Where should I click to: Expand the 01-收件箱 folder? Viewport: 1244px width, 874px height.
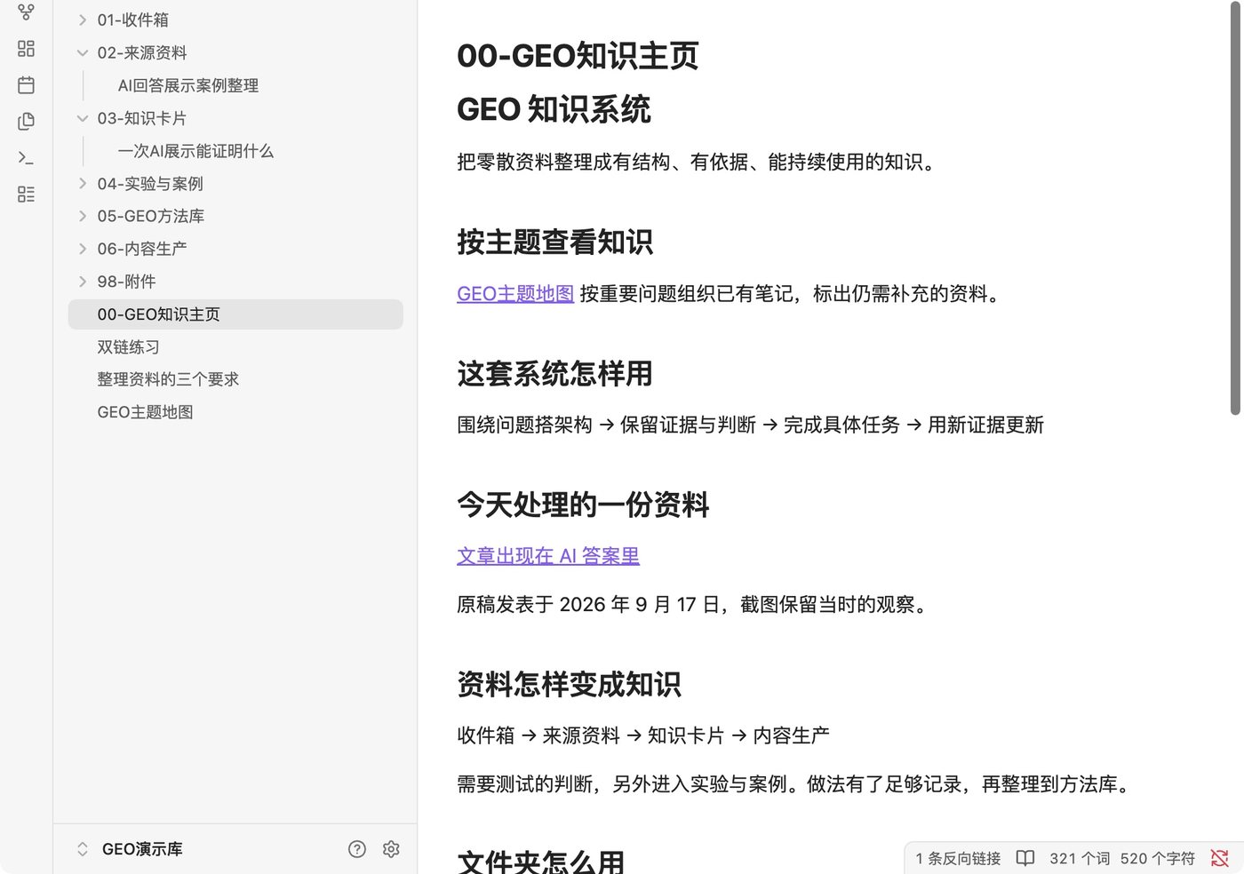pyautogui.click(x=83, y=20)
